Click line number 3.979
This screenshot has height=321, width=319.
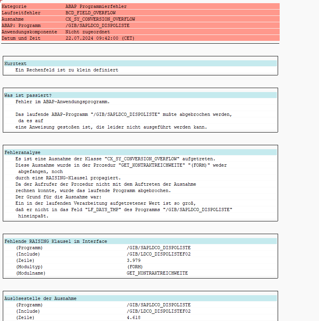pos(133,260)
